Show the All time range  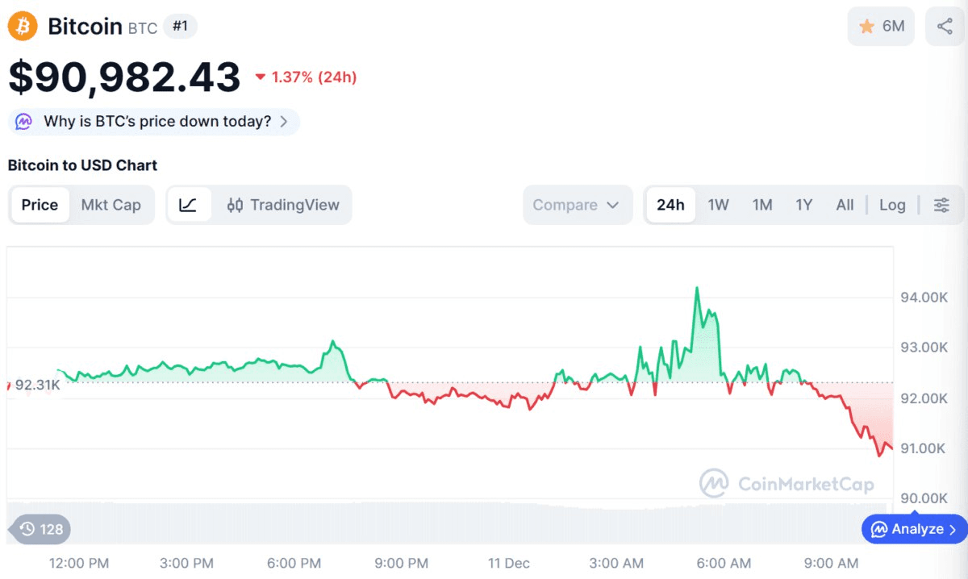[845, 205]
